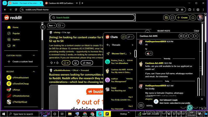Open chat with Pristine_Clock_1
This screenshot has height=117, width=208.
(120, 62)
